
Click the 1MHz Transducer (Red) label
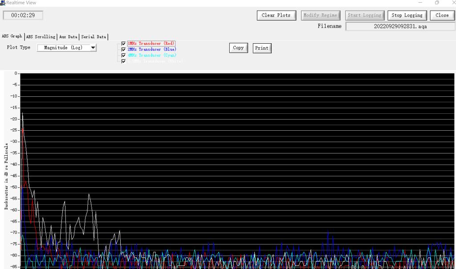tap(151, 43)
